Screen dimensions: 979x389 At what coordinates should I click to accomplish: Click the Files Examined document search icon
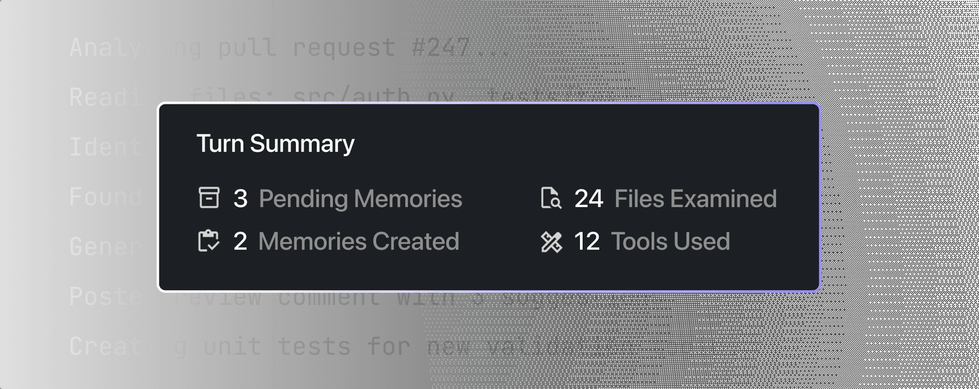coord(551,198)
